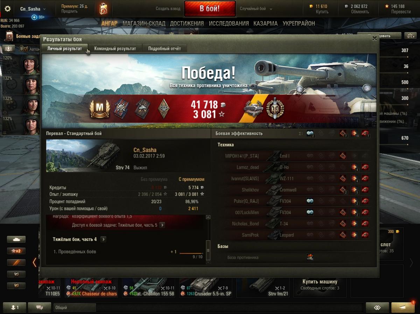Image resolution: width=420 pixels, height=314 pixels.
Task: Open the ИССЛЕДОВАНИЯ menu section
Action: pos(229,23)
